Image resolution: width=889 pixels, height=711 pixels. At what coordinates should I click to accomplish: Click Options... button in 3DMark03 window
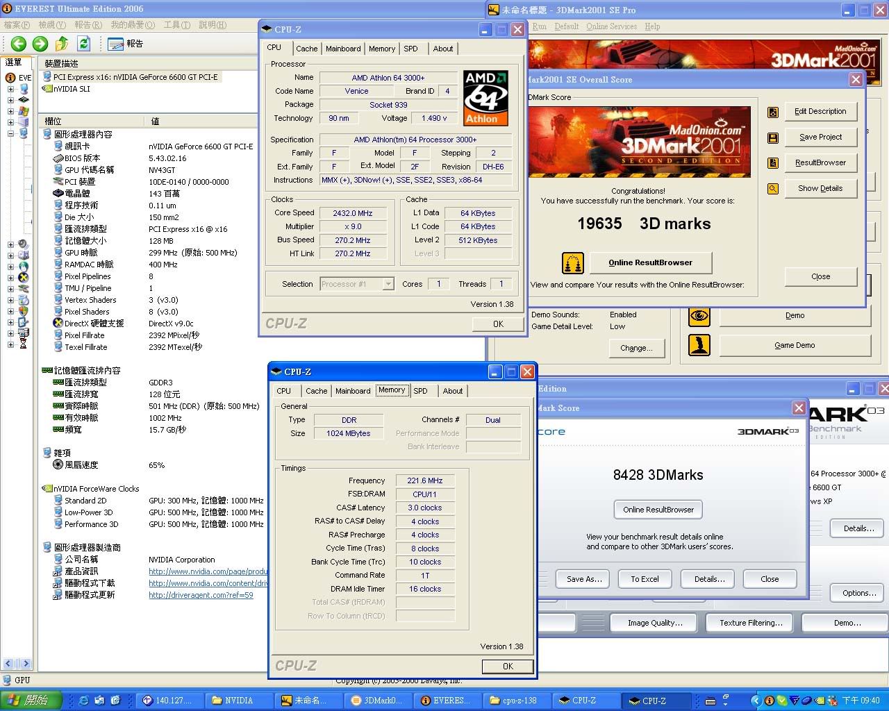[858, 594]
